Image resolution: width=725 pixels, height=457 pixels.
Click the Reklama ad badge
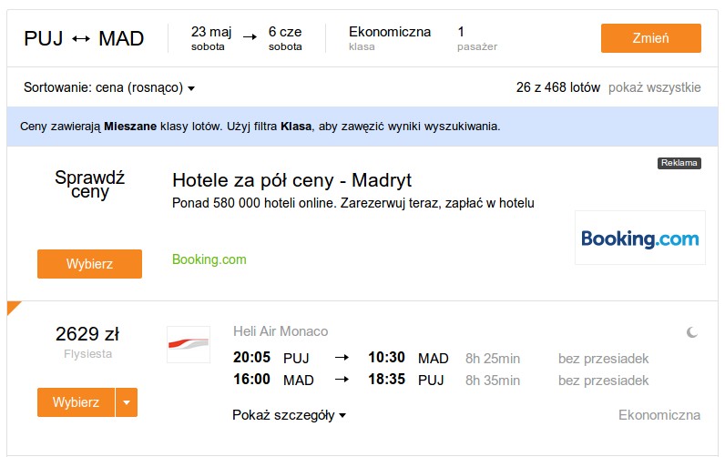click(x=679, y=163)
